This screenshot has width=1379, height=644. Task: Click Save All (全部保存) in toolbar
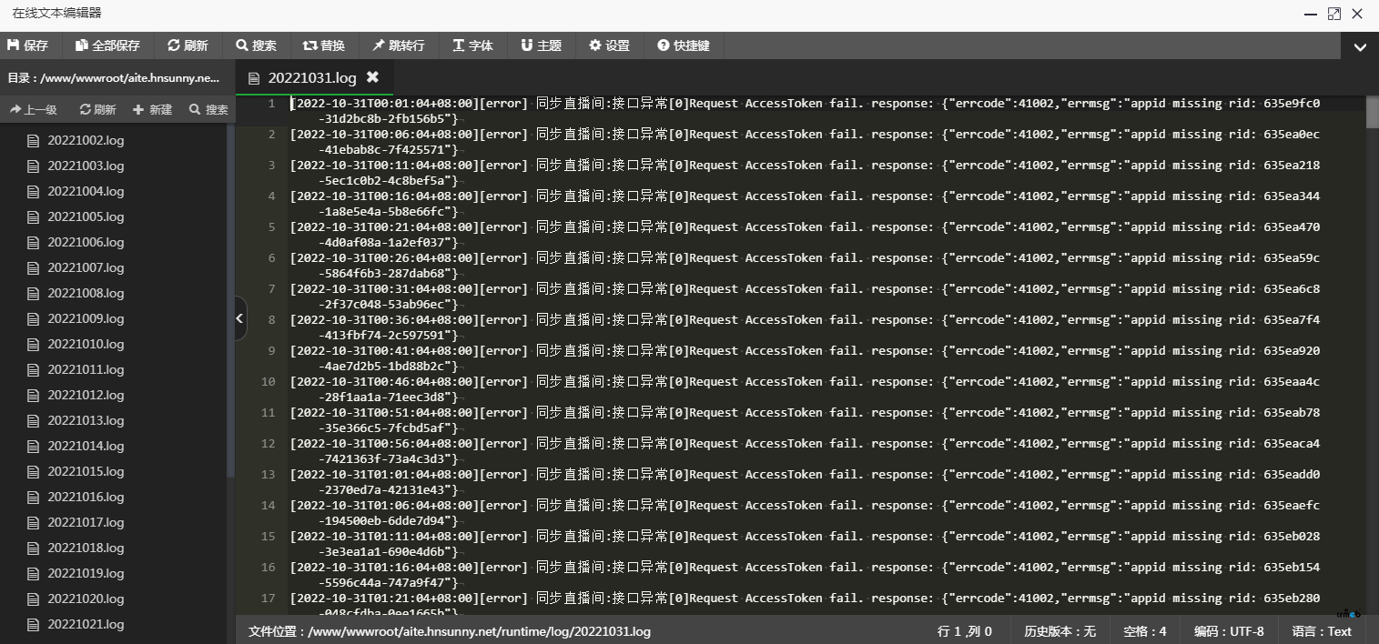[108, 45]
